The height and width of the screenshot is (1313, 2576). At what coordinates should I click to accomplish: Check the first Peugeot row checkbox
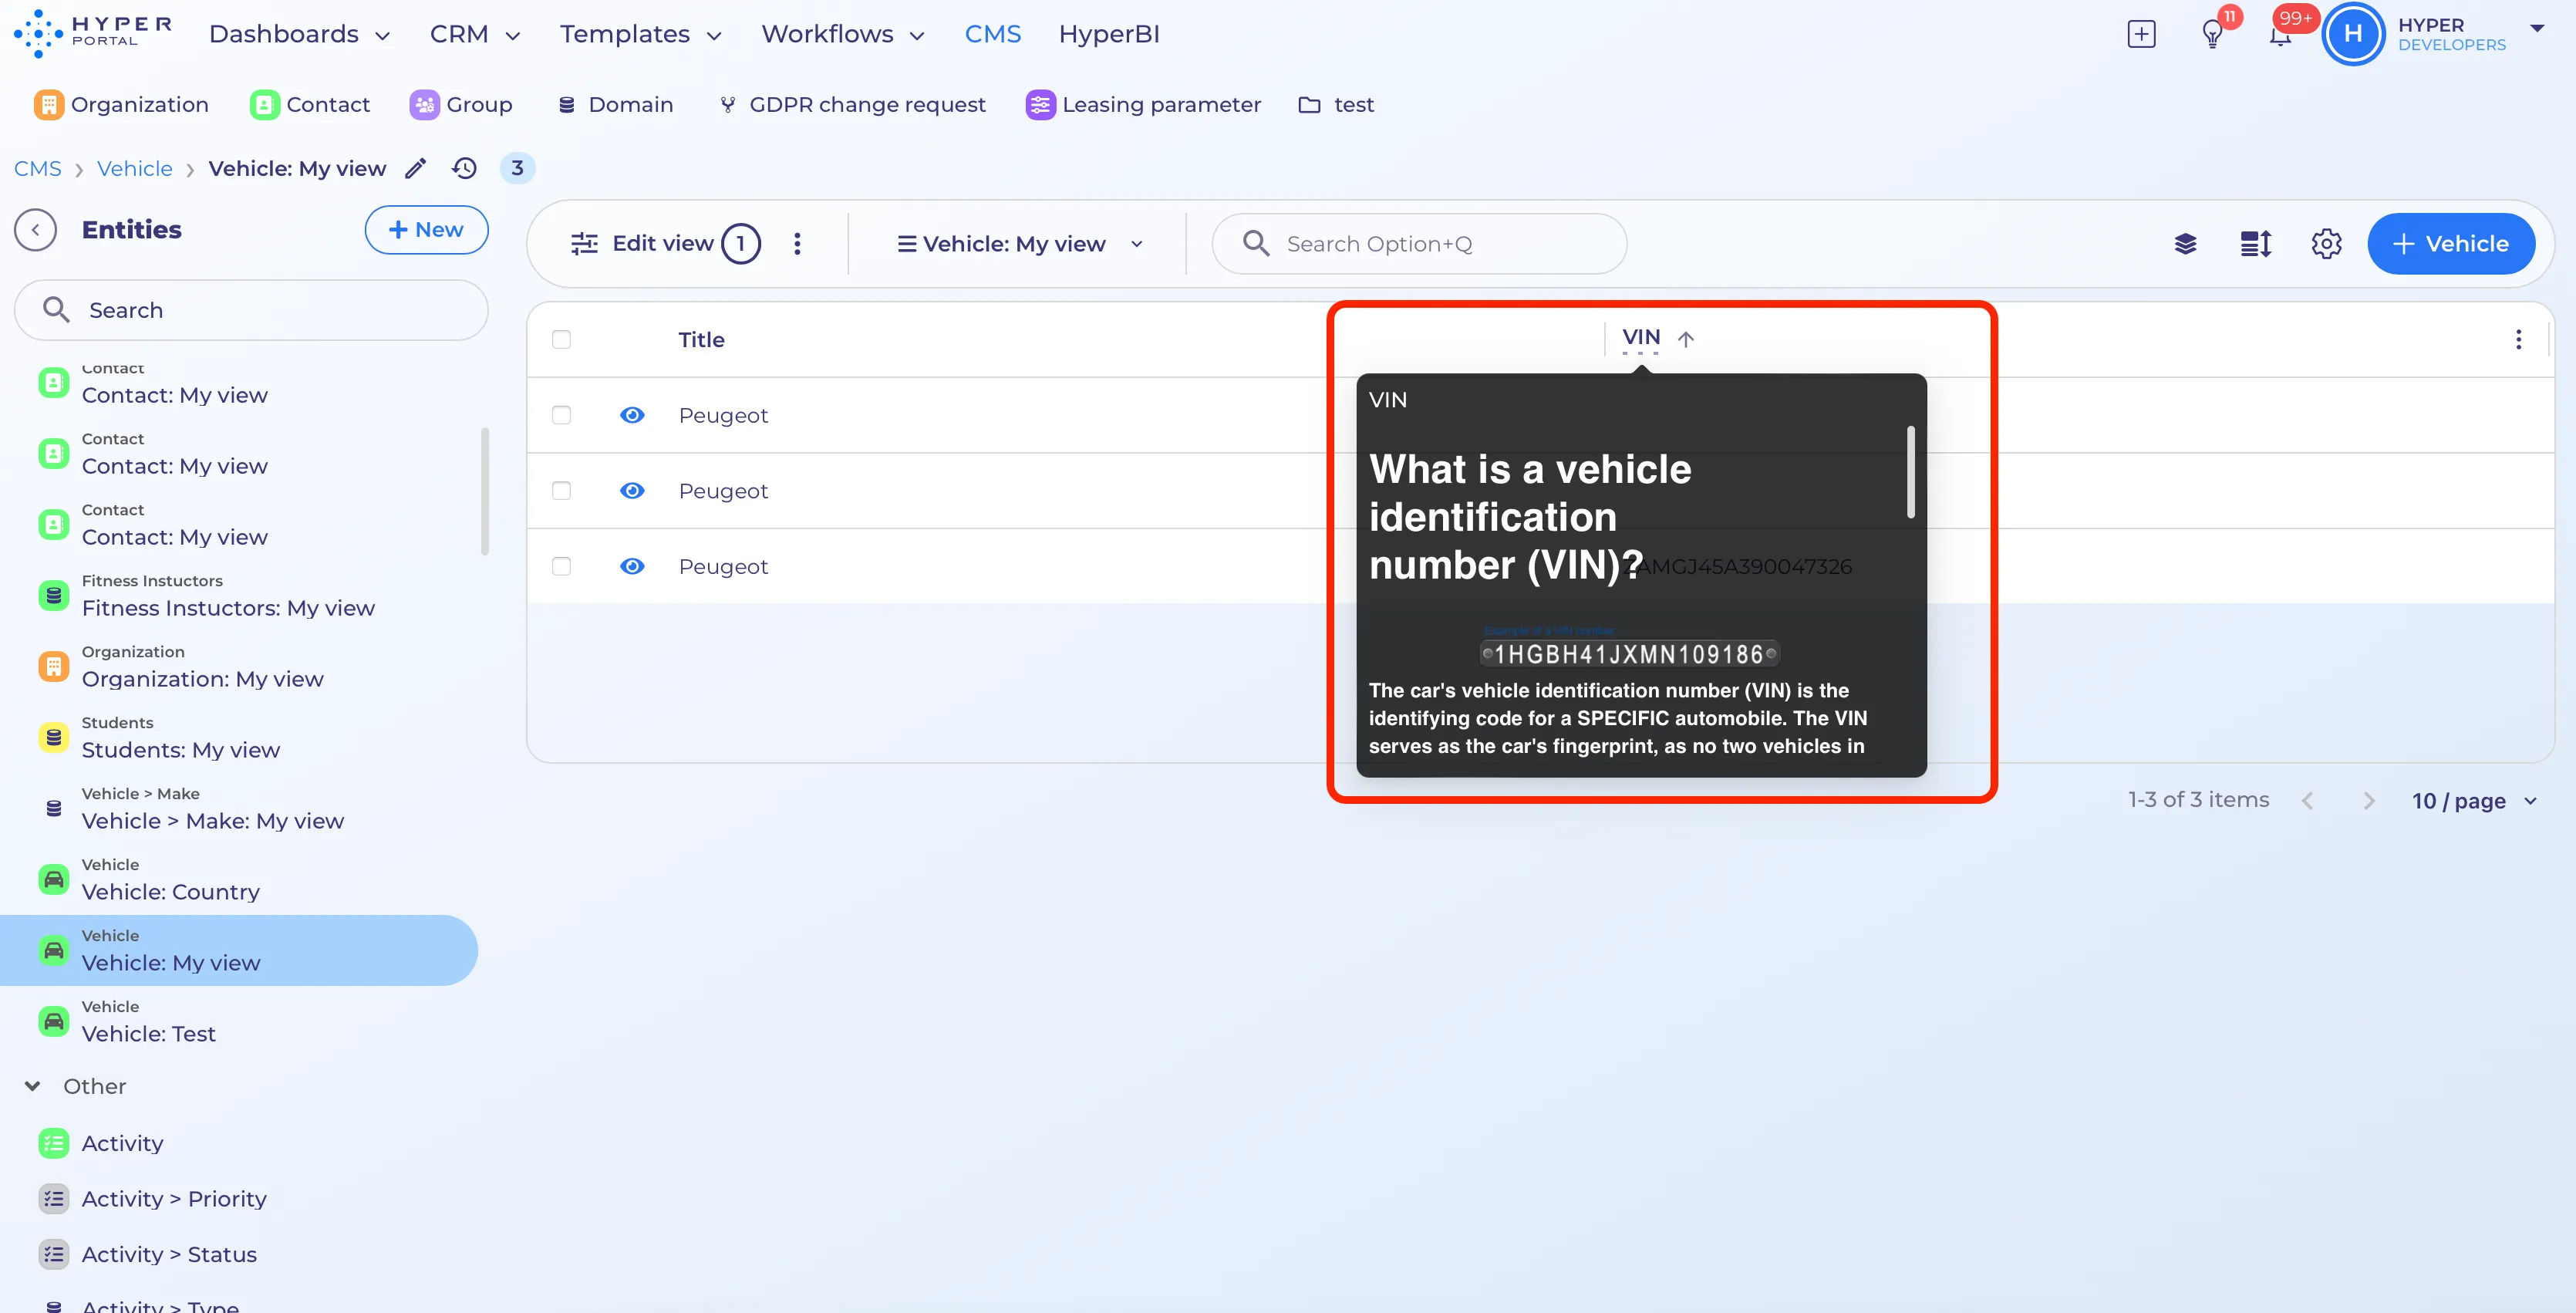(561, 415)
